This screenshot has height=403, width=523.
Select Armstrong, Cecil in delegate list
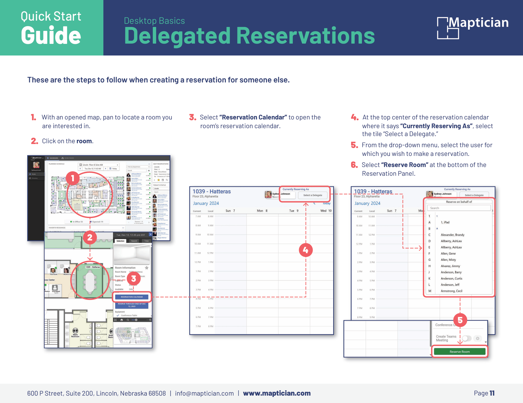tap(452, 291)
